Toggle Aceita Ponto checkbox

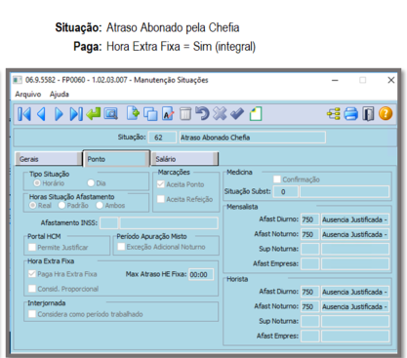coord(161,184)
